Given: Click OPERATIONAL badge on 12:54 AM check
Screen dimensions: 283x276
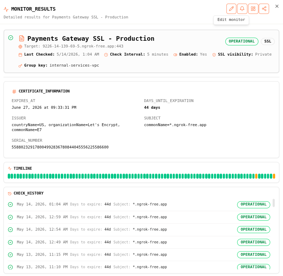Looking at the screenshot, I should click(x=253, y=230).
